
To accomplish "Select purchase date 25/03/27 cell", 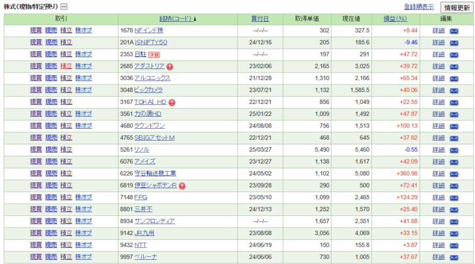I will coord(260,150).
